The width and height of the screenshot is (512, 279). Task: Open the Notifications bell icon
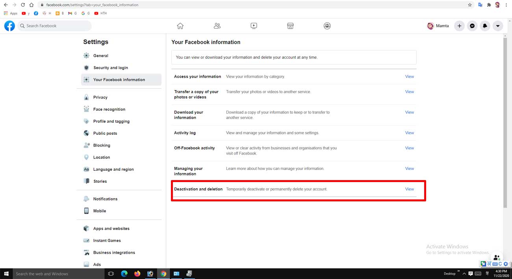[x=485, y=26]
